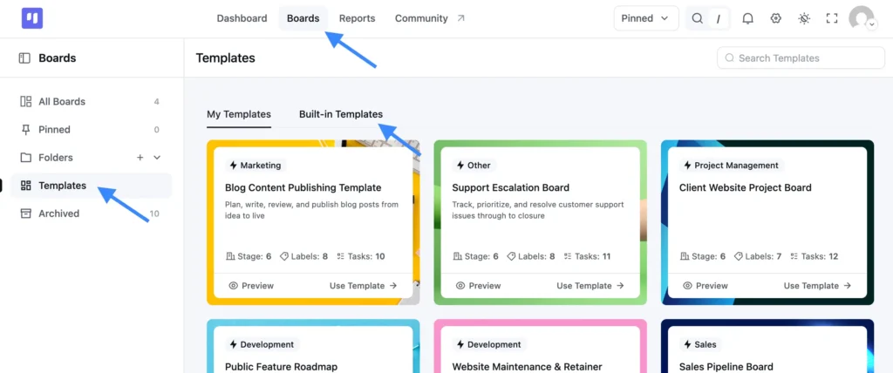Open the Templates sidebar item
Image resolution: width=893 pixels, height=373 pixels.
point(91,186)
